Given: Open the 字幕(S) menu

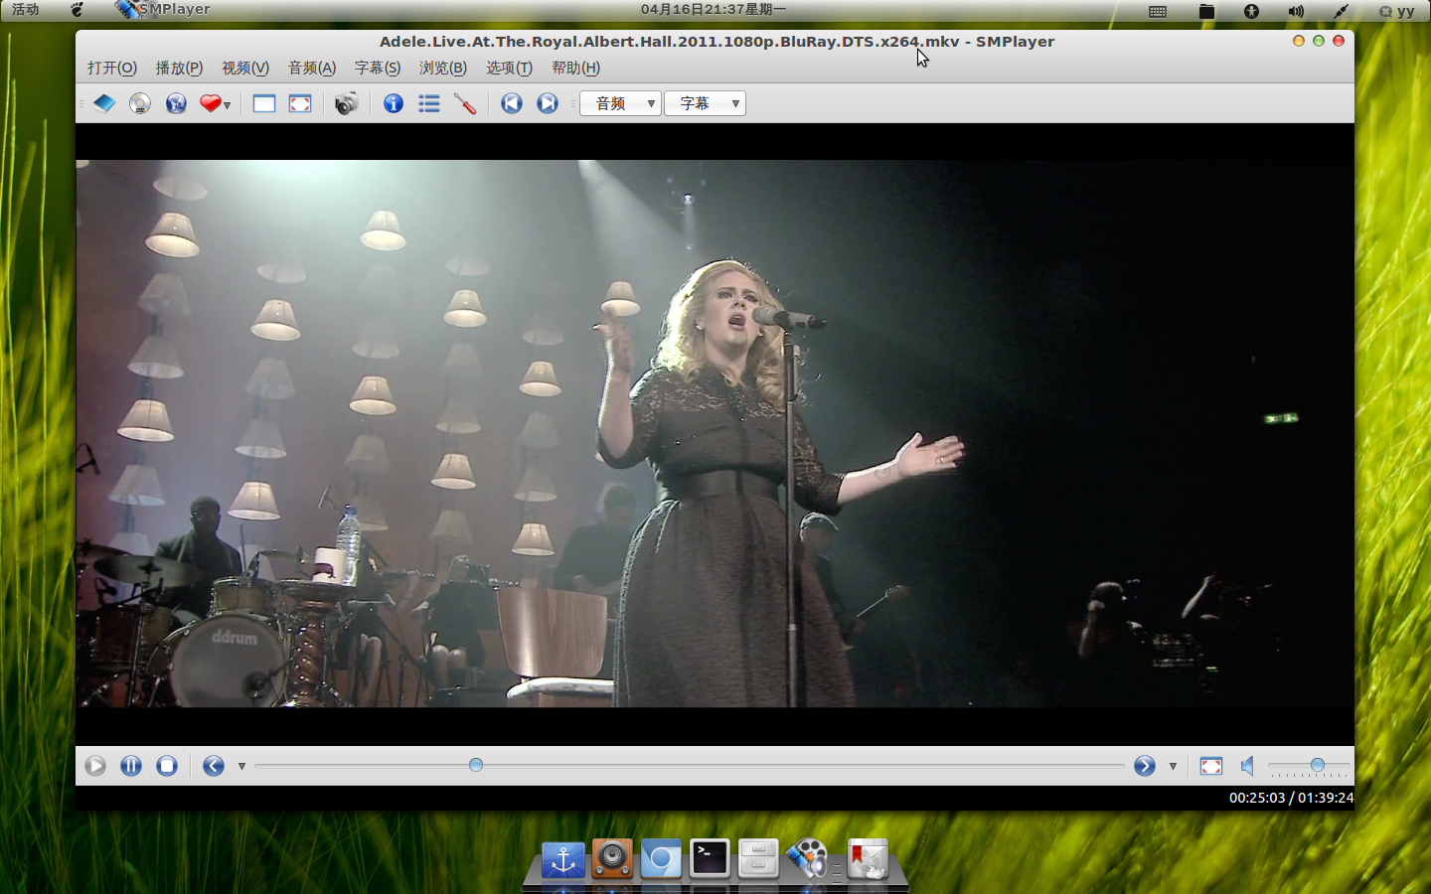Looking at the screenshot, I should pyautogui.click(x=378, y=68).
